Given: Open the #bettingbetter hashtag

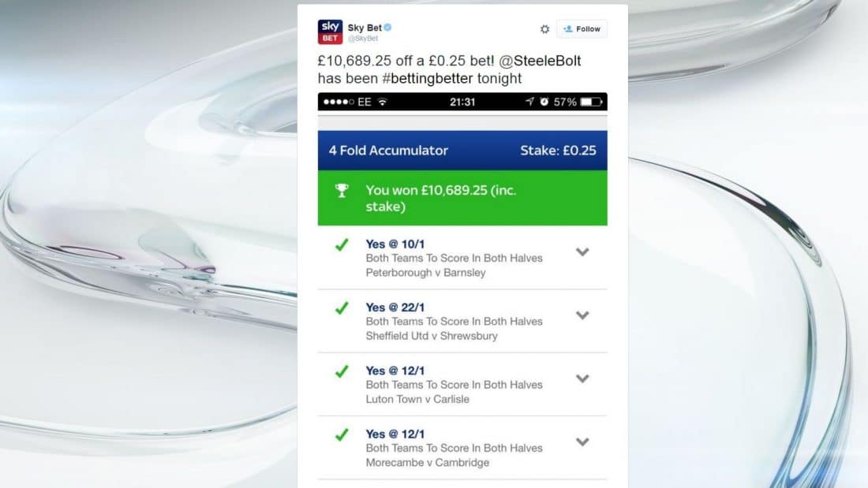Looking at the screenshot, I should pos(428,79).
